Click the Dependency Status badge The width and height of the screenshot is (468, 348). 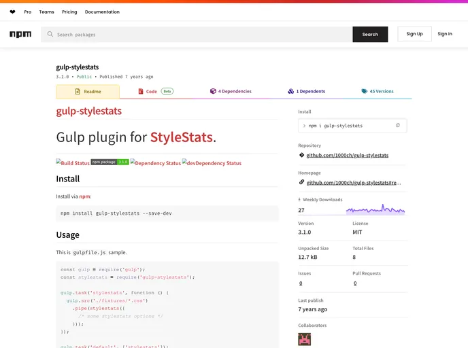pos(156,162)
